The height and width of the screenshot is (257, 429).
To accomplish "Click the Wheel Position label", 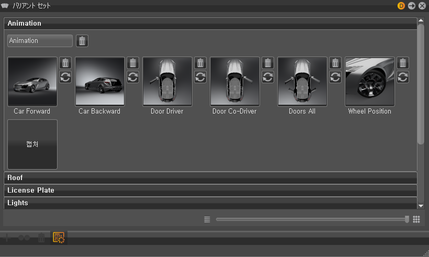I will [x=370, y=111].
